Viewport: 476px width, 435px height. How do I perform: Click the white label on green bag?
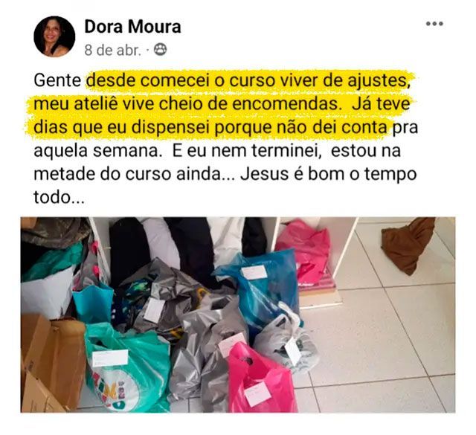[110, 358]
